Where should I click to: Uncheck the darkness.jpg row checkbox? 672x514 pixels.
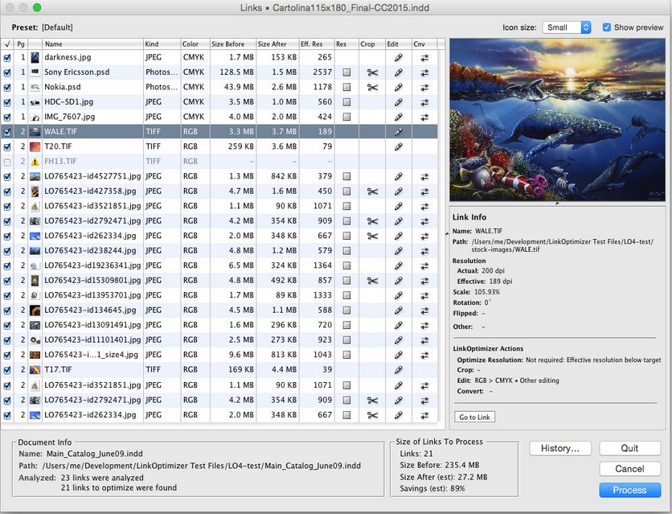pyautogui.click(x=8, y=58)
